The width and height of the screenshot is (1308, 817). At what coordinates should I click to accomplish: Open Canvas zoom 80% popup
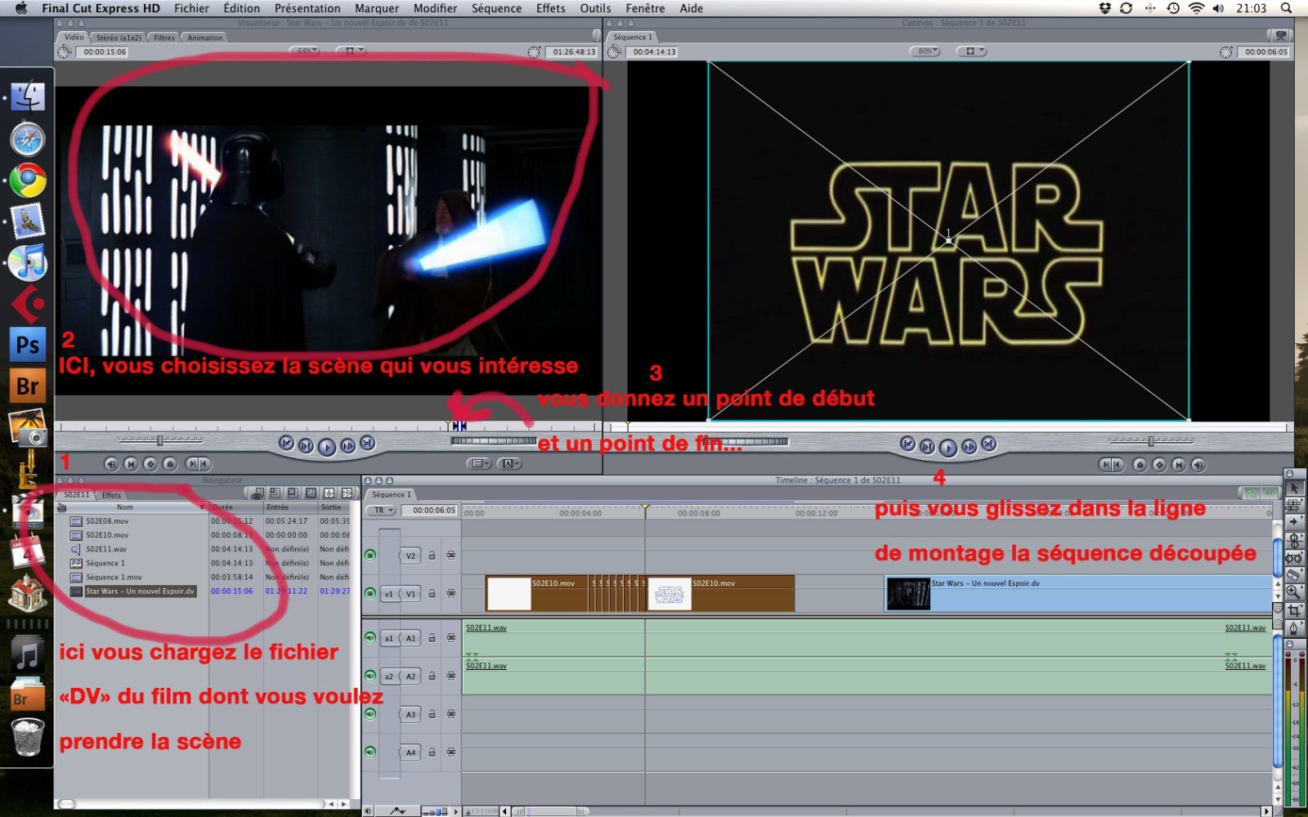click(925, 51)
